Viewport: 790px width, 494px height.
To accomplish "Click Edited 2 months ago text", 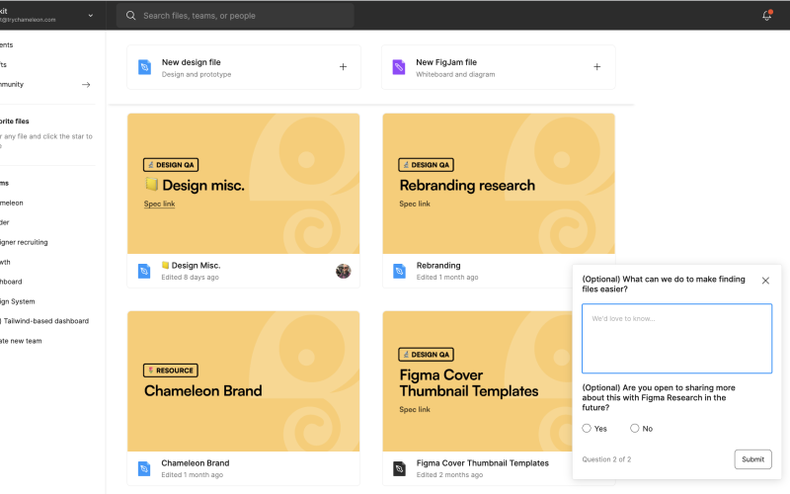I will point(449,475).
